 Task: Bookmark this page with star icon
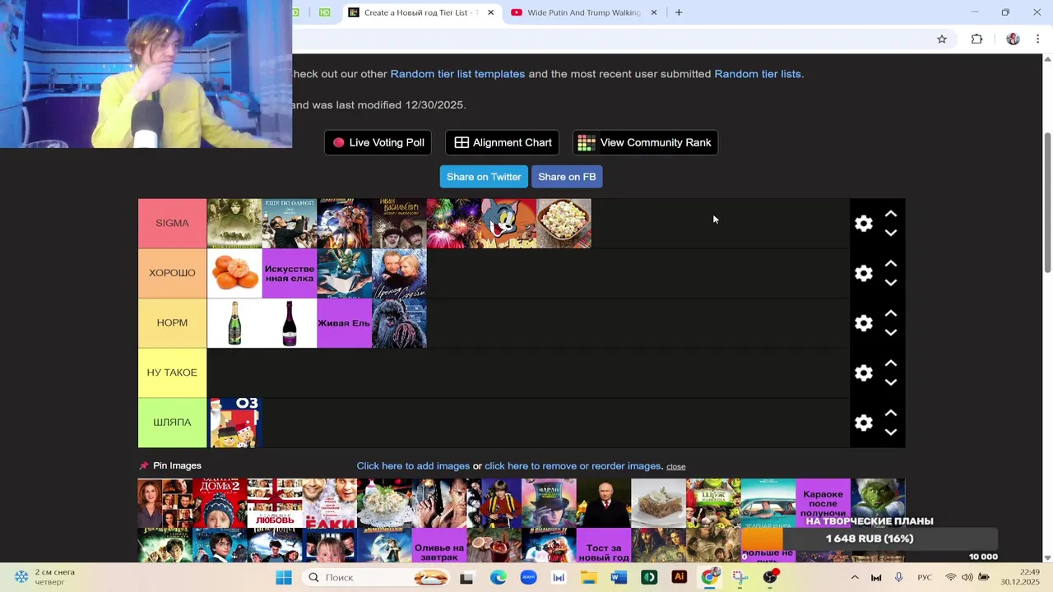942,39
